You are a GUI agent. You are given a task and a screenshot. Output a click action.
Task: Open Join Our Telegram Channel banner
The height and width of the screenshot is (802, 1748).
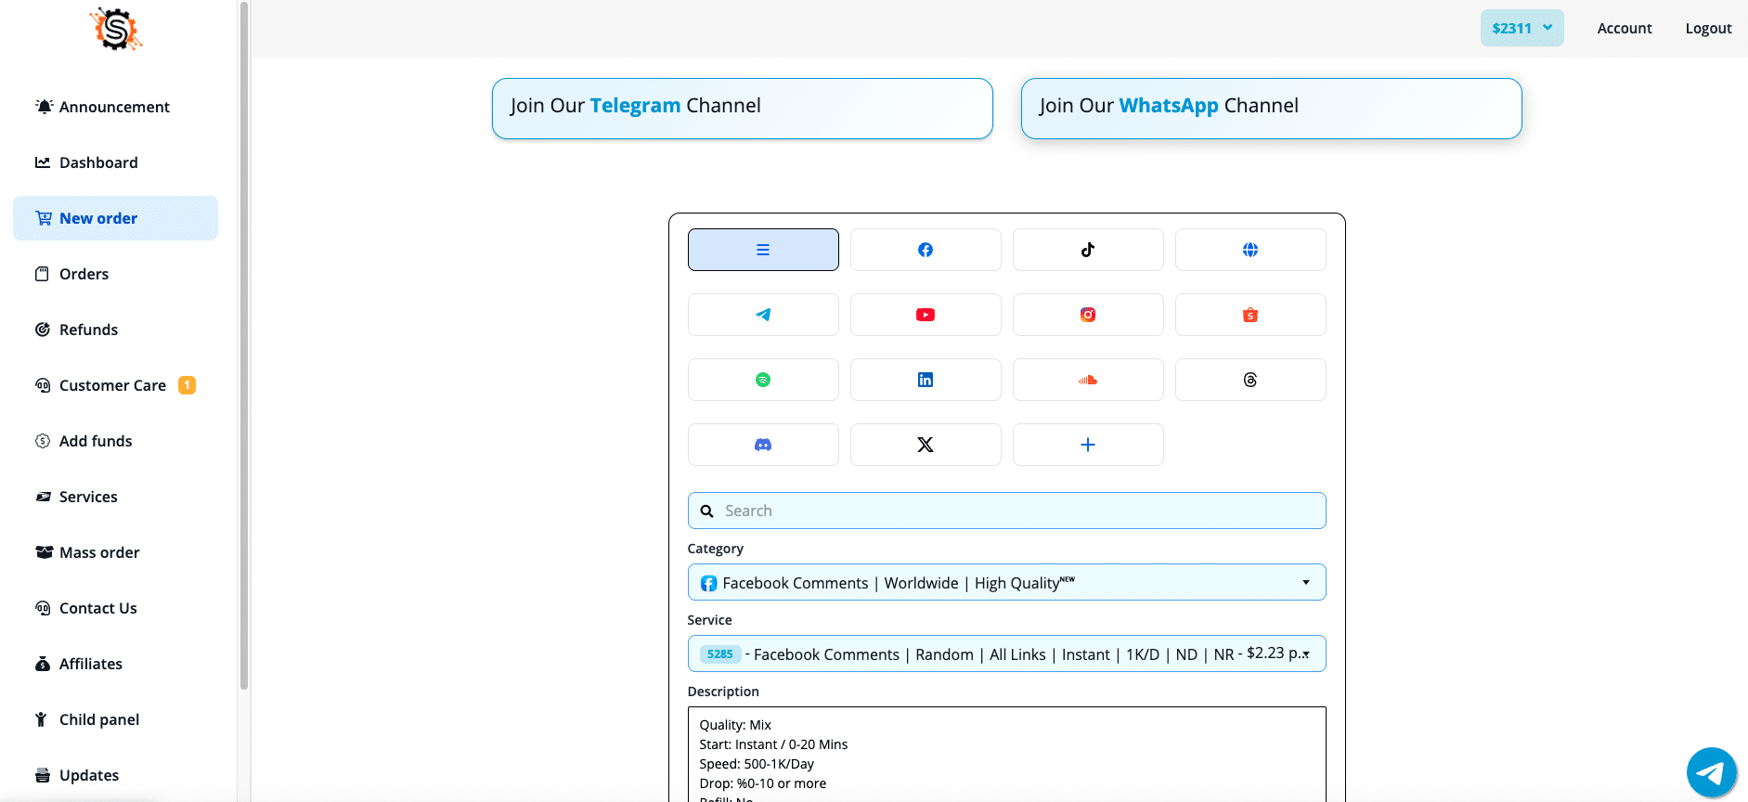742,108
